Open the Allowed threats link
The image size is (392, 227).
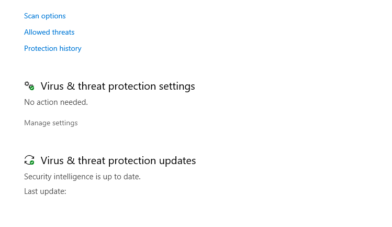click(x=49, y=32)
